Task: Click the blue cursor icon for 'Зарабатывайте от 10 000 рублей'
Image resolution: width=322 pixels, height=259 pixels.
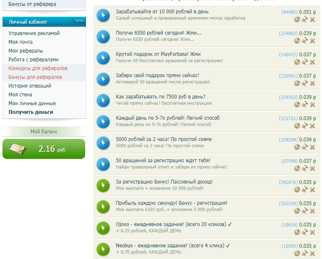Action: click(102, 15)
